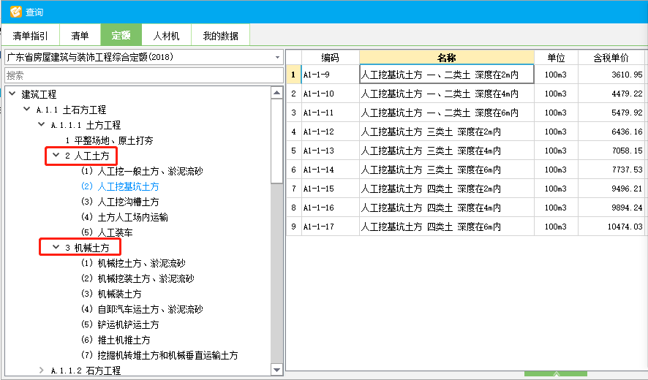Expand the A.1.1.2 石方工程 node
This screenshot has width=648, height=380.
coord(42,370)
